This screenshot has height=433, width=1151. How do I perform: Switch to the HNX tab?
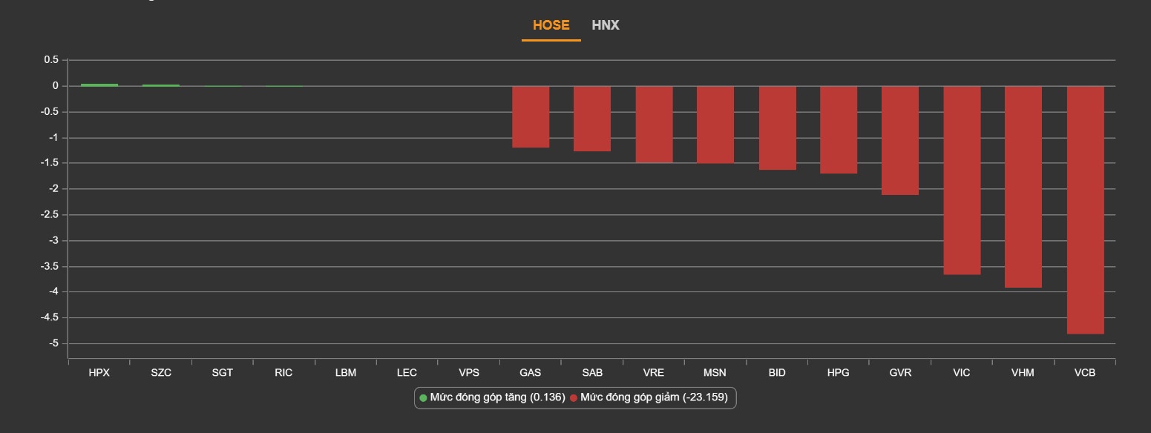[606, 25]
